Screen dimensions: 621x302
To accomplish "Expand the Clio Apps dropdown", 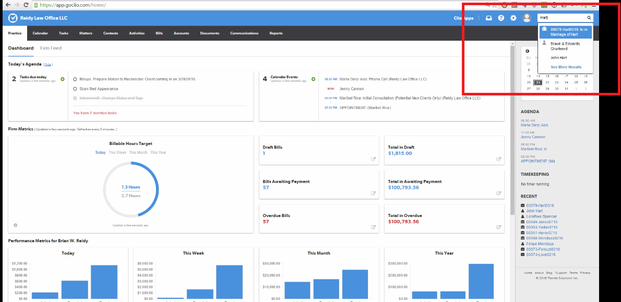I will coord(463,17).
